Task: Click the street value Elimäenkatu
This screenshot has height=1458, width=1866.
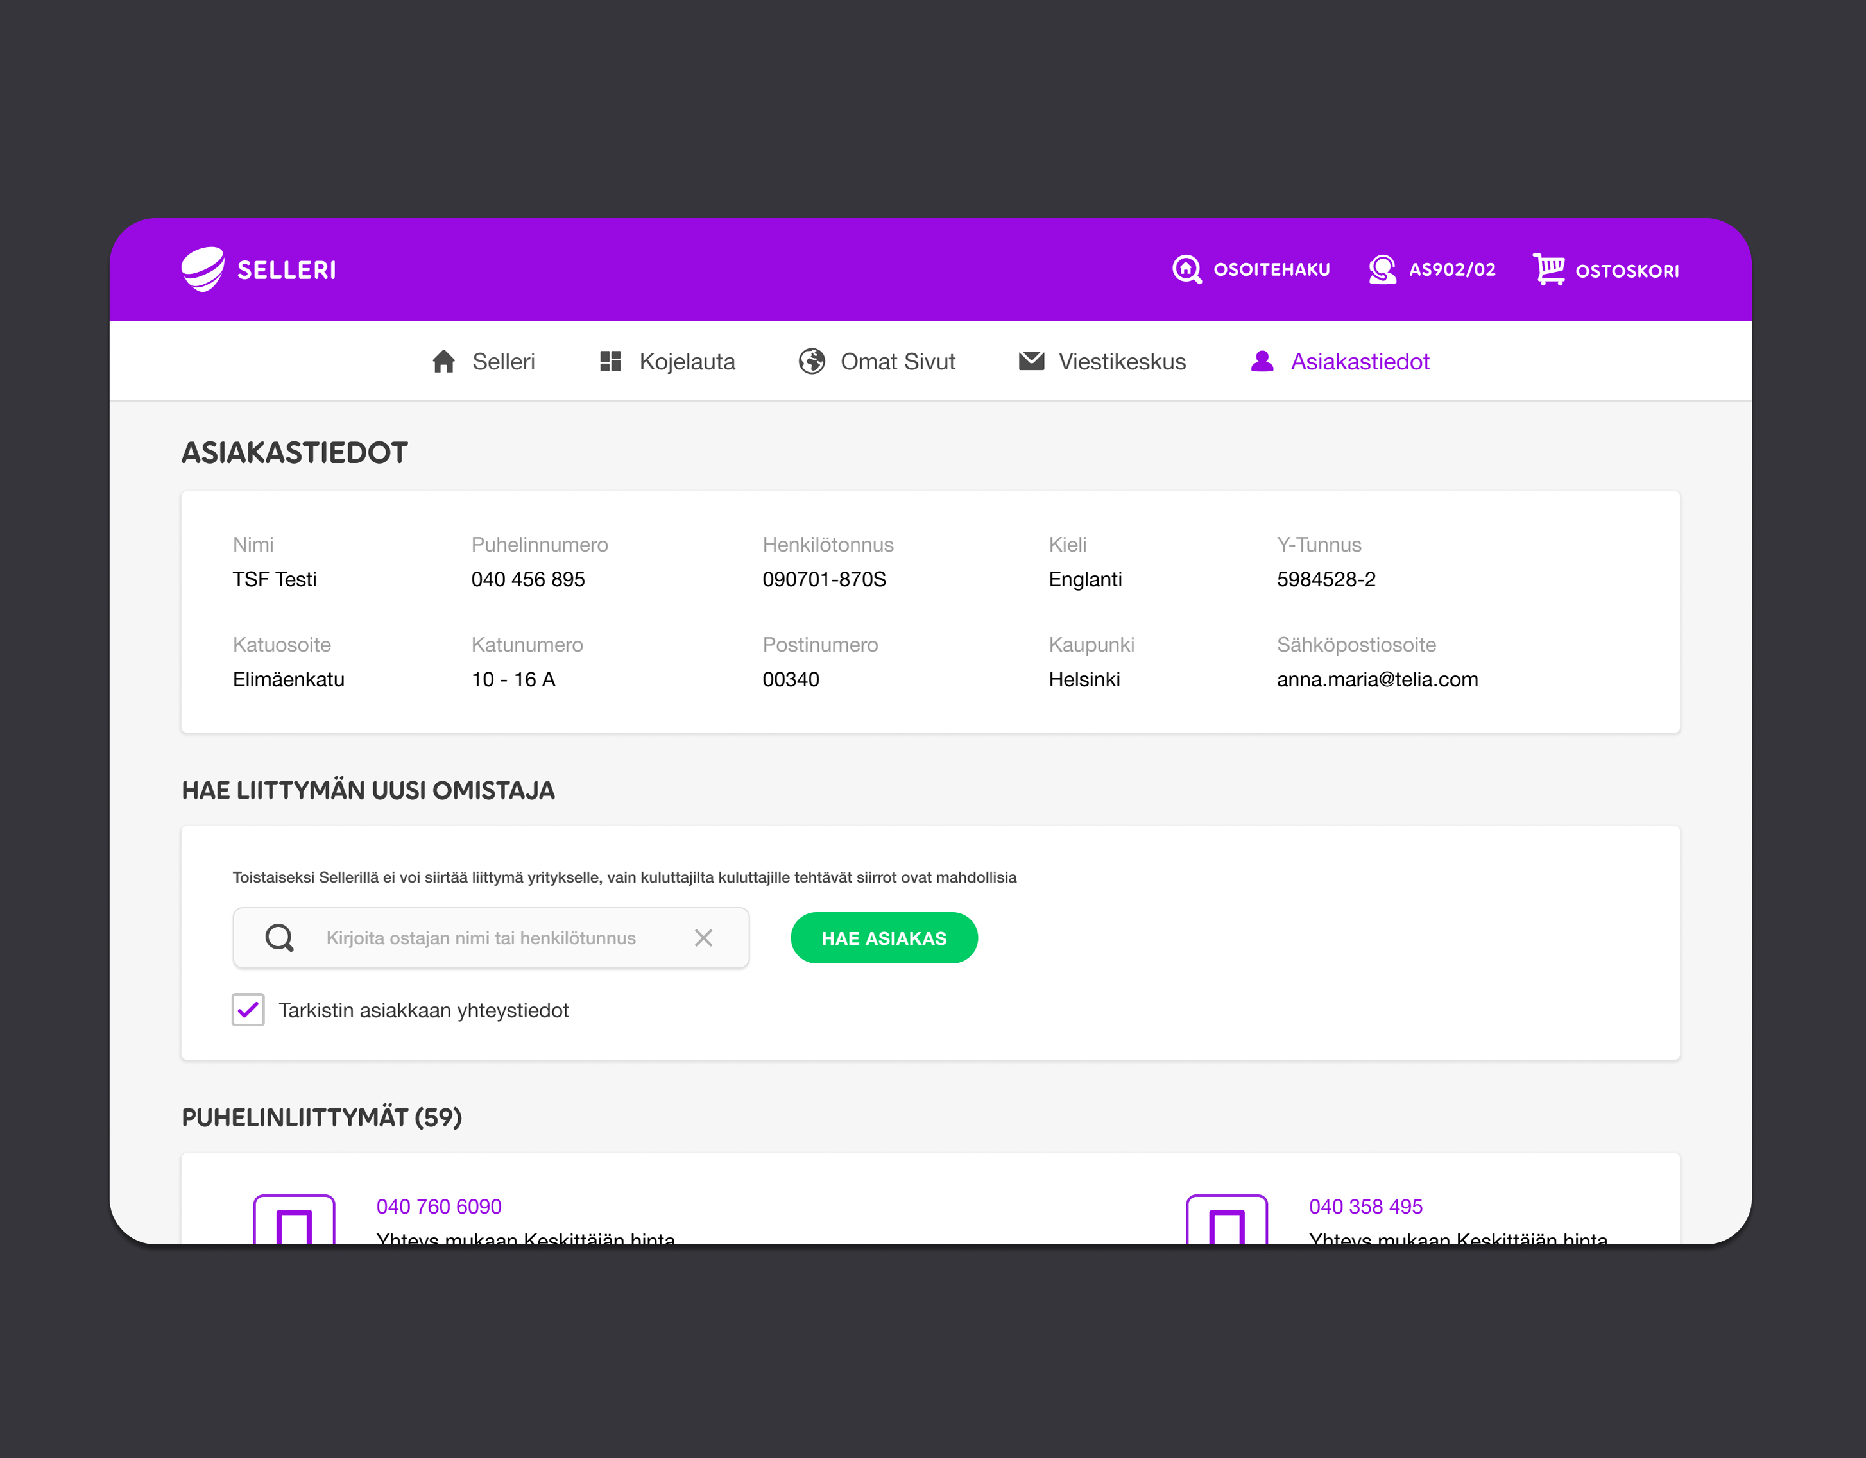Action: pos(289,679)
